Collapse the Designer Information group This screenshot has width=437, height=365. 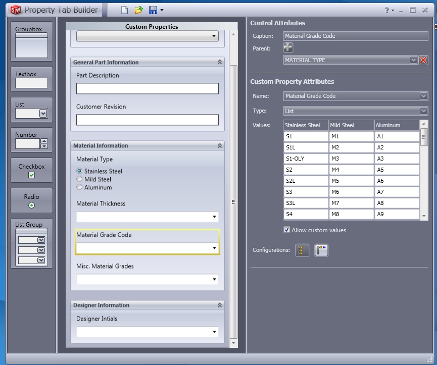tap(220, 305)
